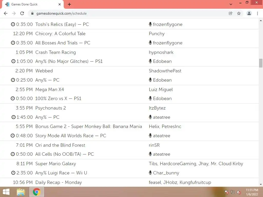
Task: Click clock icon beside 100% Zero vs X
Action: pyautogui.click(x=13, y=98)
